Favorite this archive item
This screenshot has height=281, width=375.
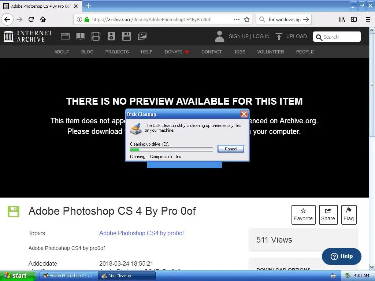[x=303, y=214]
